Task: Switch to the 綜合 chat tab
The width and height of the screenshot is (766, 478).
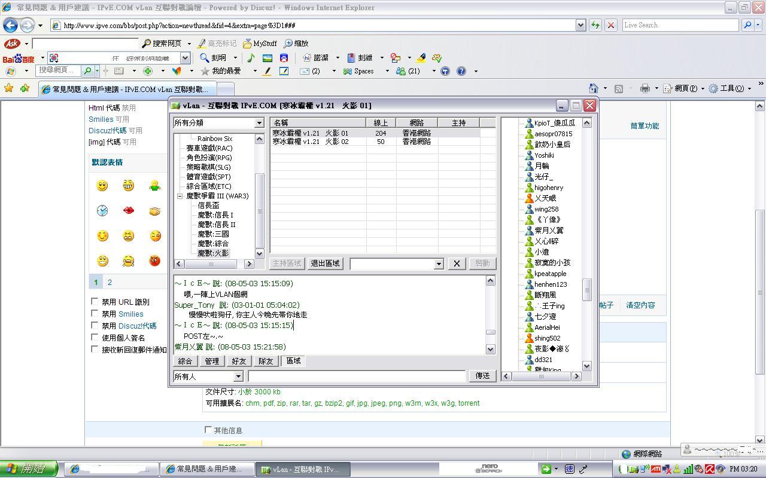Action: [x=186, y=361]
